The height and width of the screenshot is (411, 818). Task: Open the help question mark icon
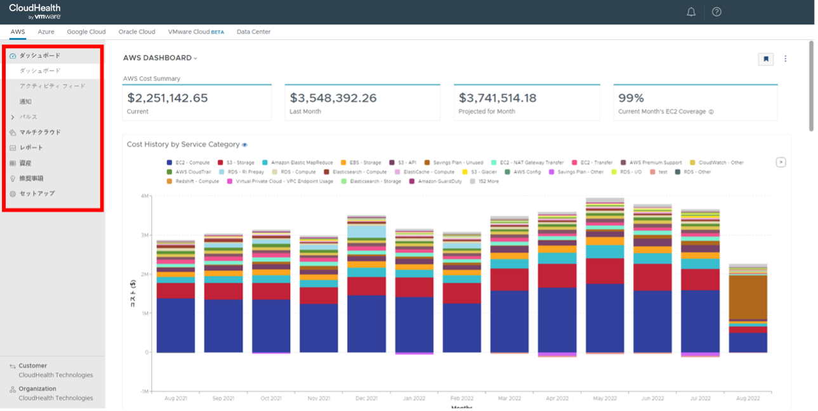pos(716,12)
